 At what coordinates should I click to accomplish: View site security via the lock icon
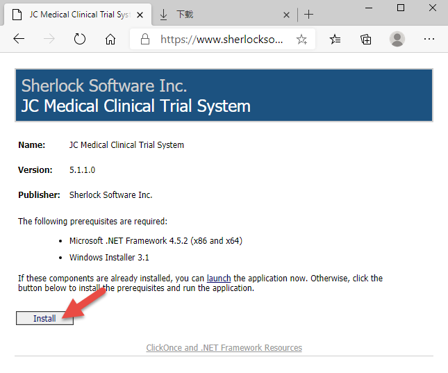tap(145, 39)
